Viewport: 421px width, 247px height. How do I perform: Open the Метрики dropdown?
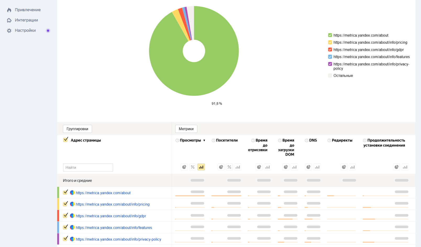coord(186,129)
